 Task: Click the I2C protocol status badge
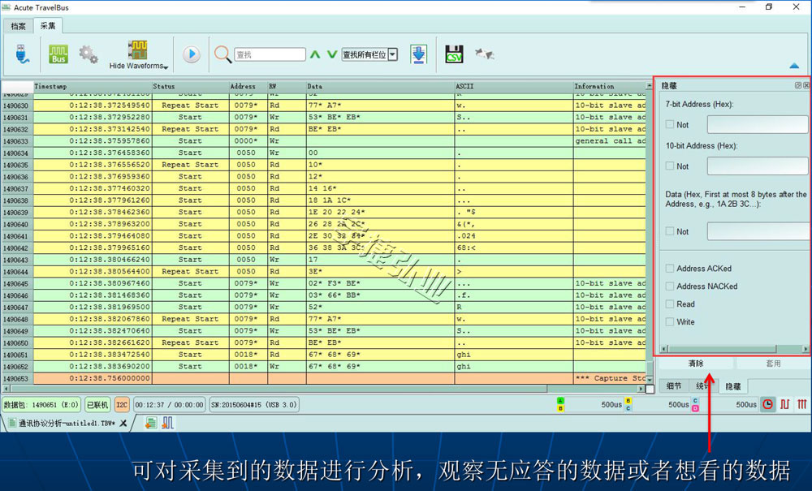coord(122,405)
